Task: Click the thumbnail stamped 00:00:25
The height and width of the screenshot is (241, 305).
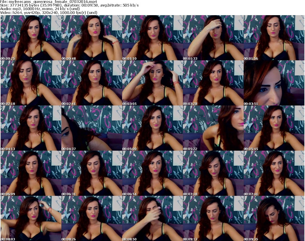Action: point(31,38)
